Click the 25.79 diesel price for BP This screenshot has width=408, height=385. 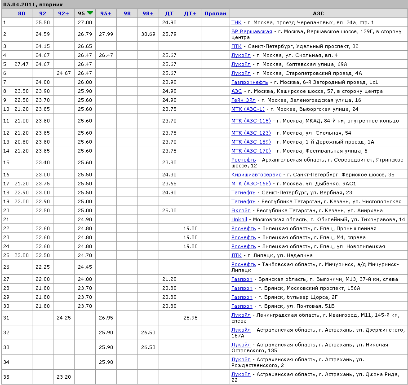pos(169,34)
